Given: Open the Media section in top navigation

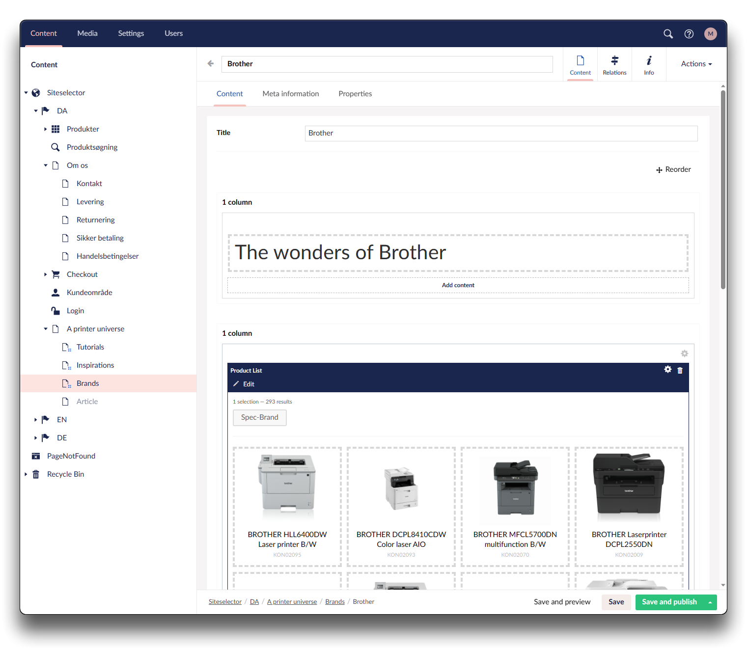Looking at the screenshot, I should point(87,33).
